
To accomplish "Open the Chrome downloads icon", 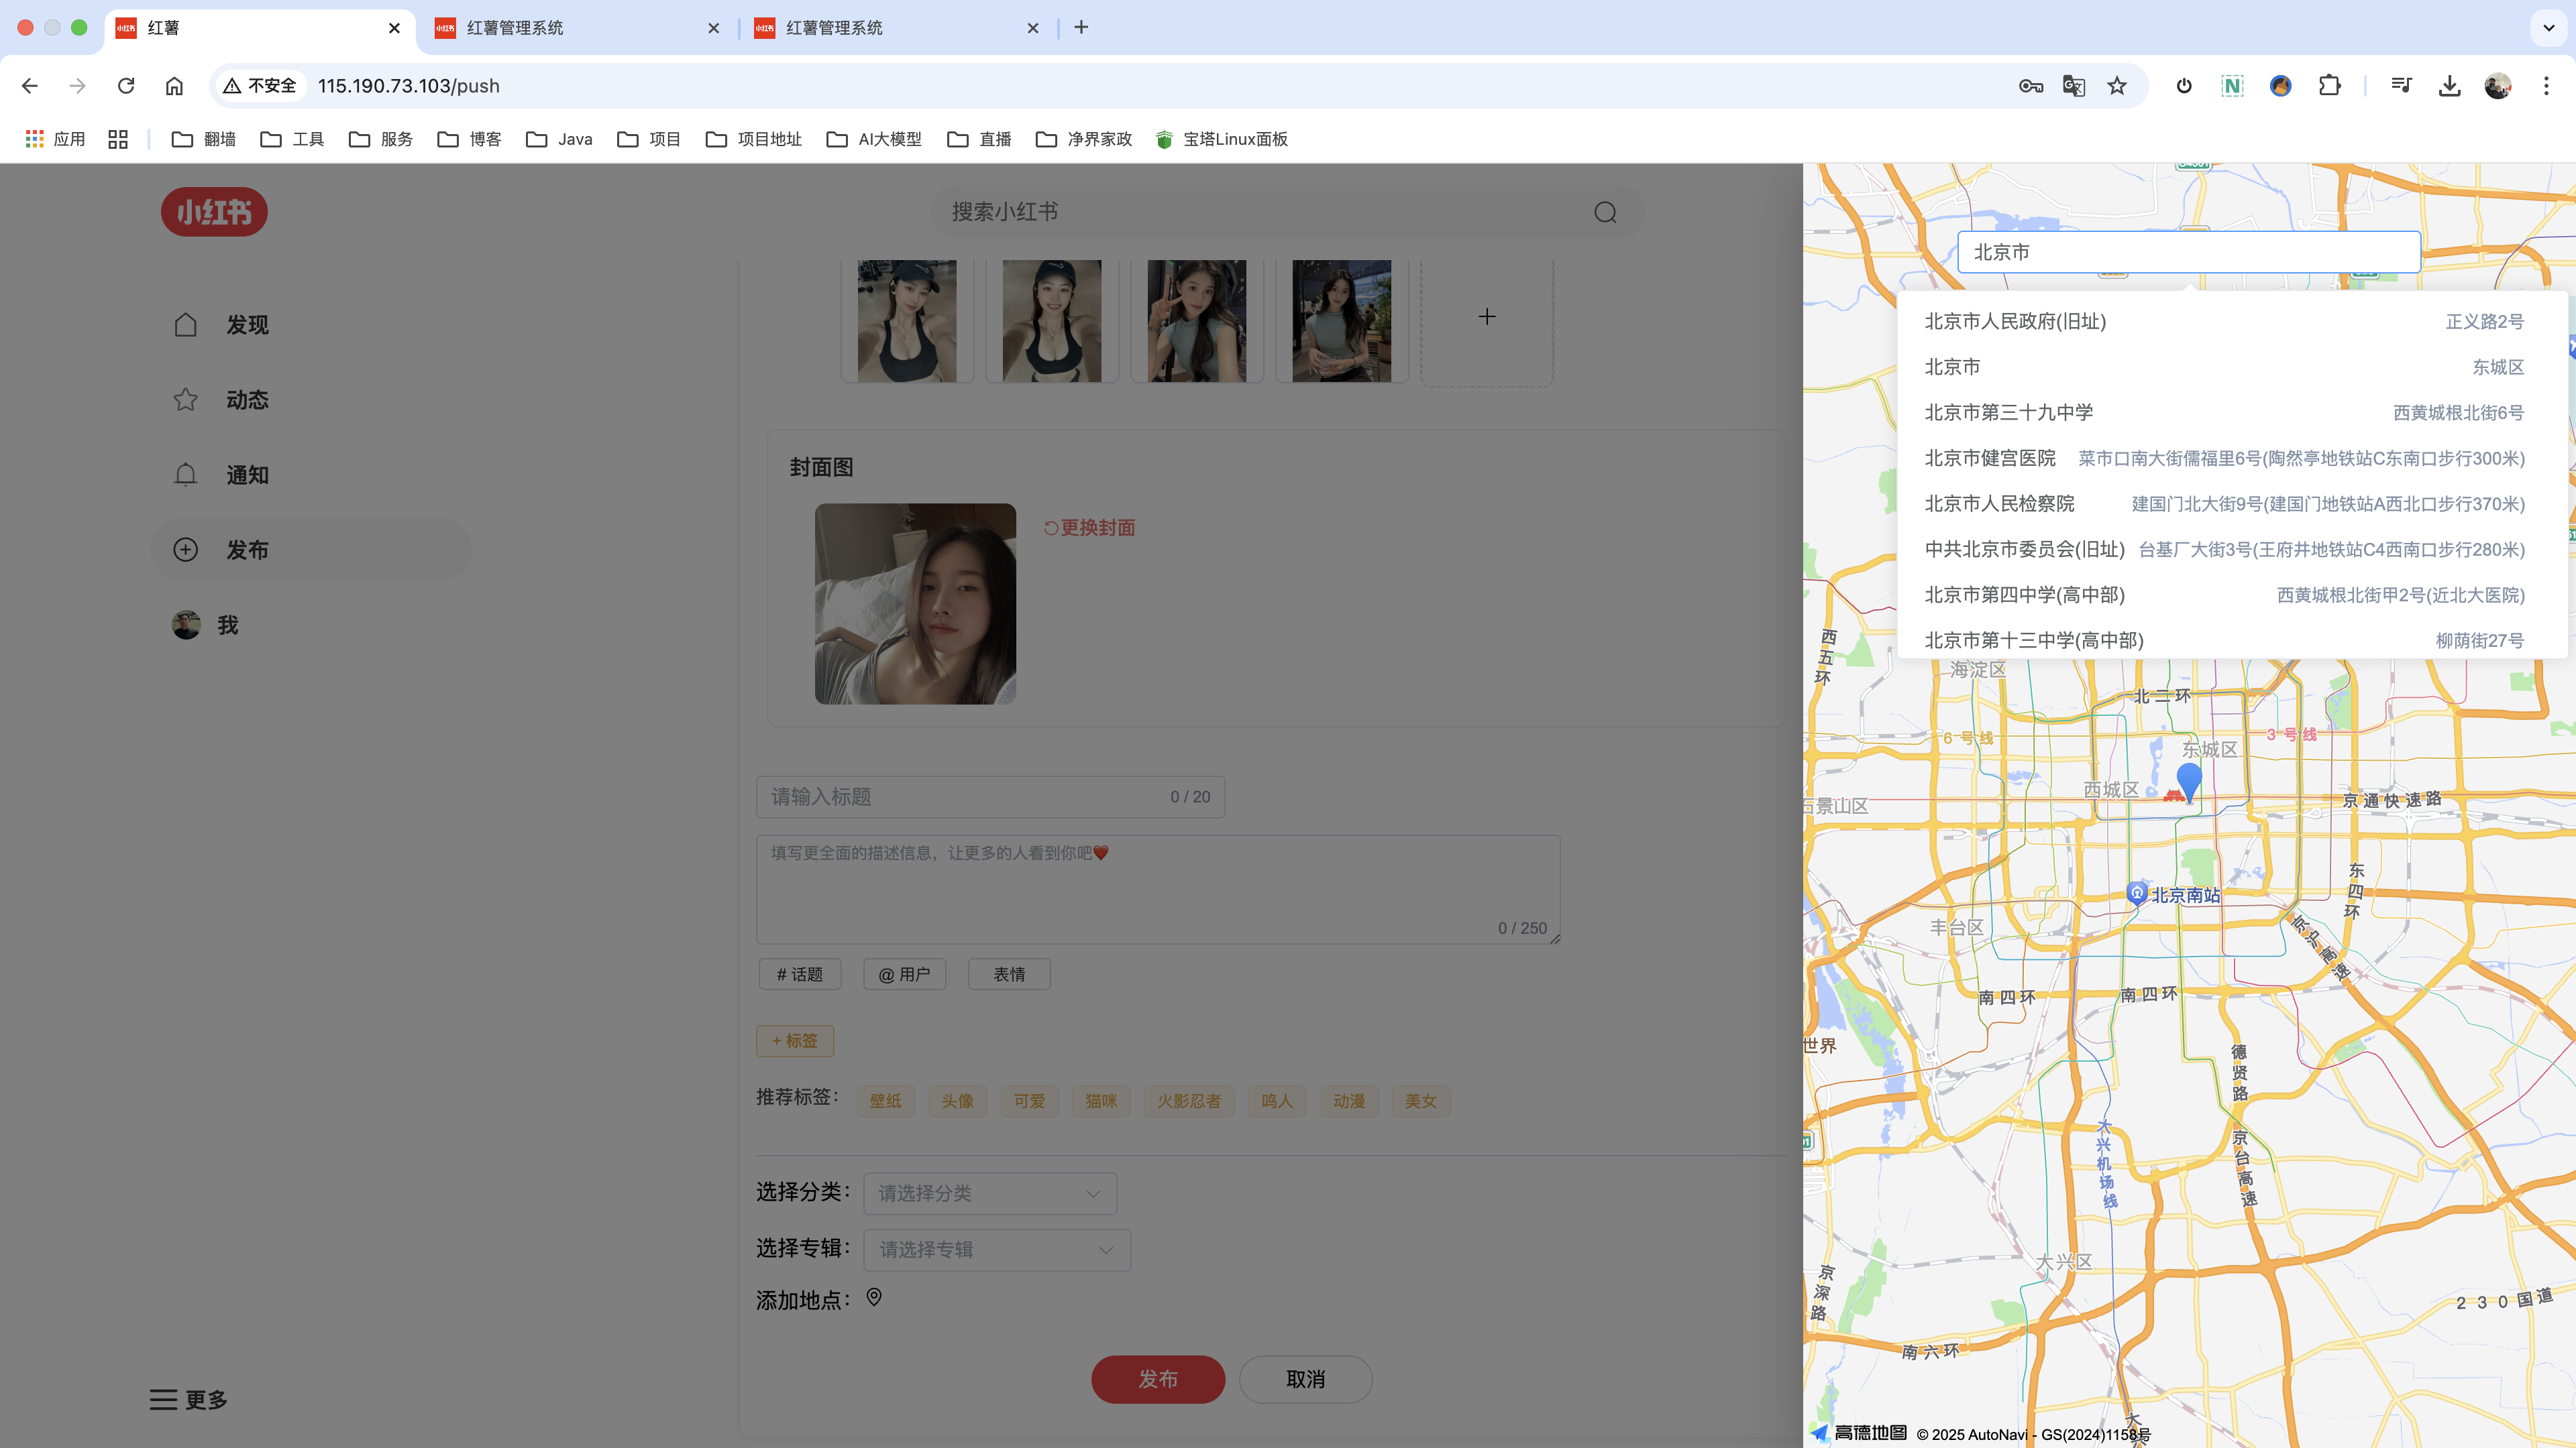I will point(2449,86).
